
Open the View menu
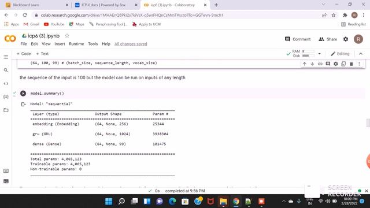pos(46,44)
